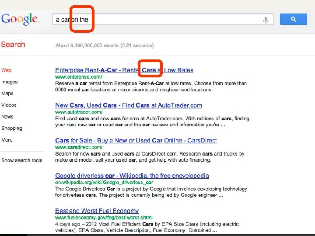Open Best and Worst Fuel Economy link

click(x=97, y=211)
